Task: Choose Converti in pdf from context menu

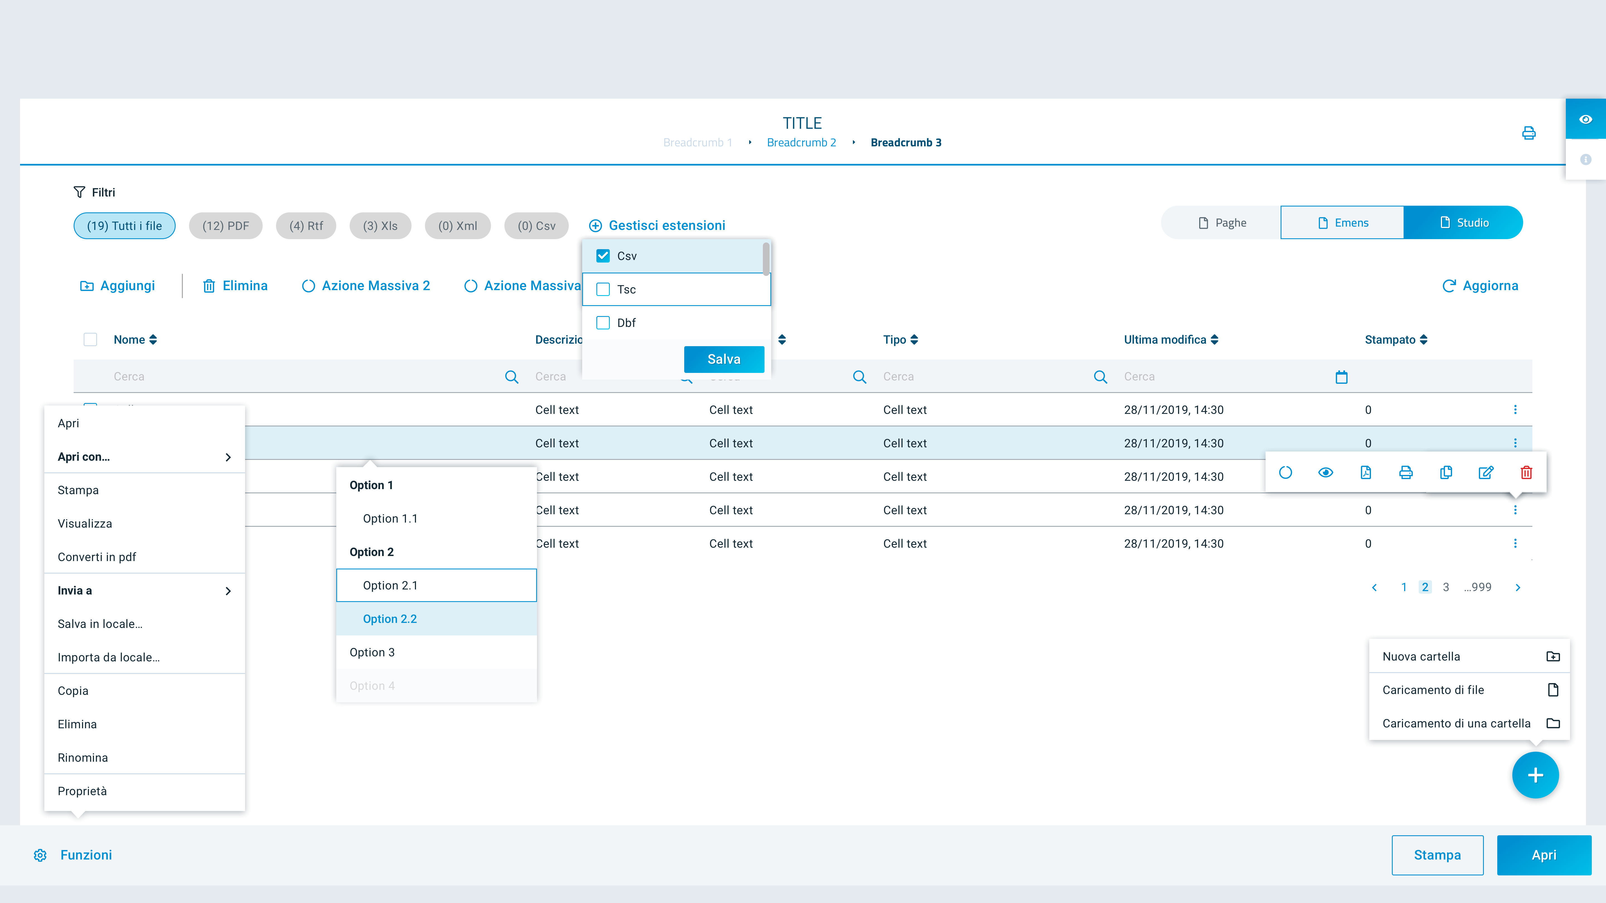Action: tap(145, 557)
